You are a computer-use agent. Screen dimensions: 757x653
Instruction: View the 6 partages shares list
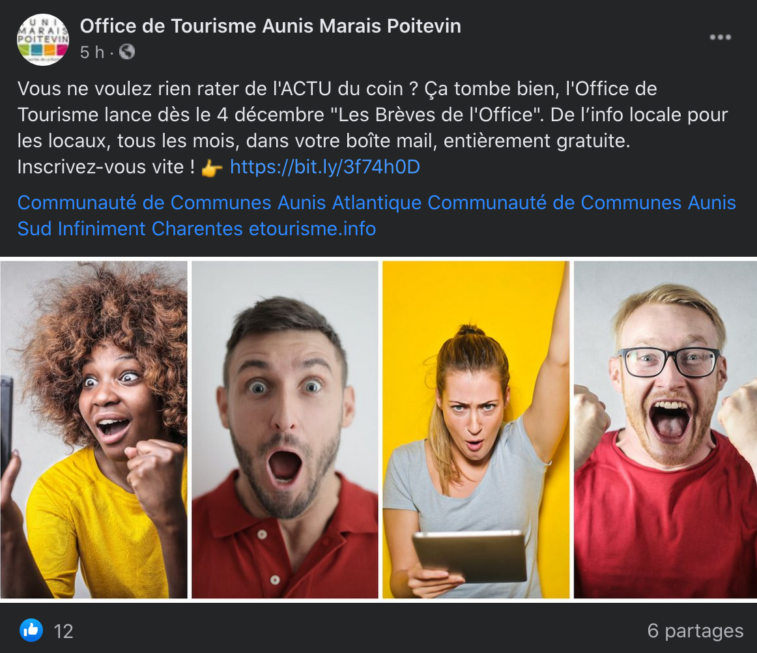coord(695,631)
